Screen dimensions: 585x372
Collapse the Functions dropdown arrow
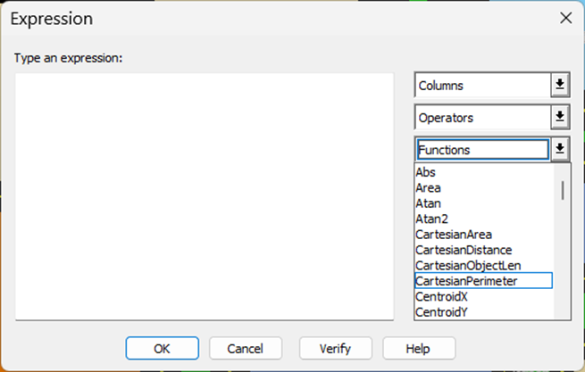(560, 149)
